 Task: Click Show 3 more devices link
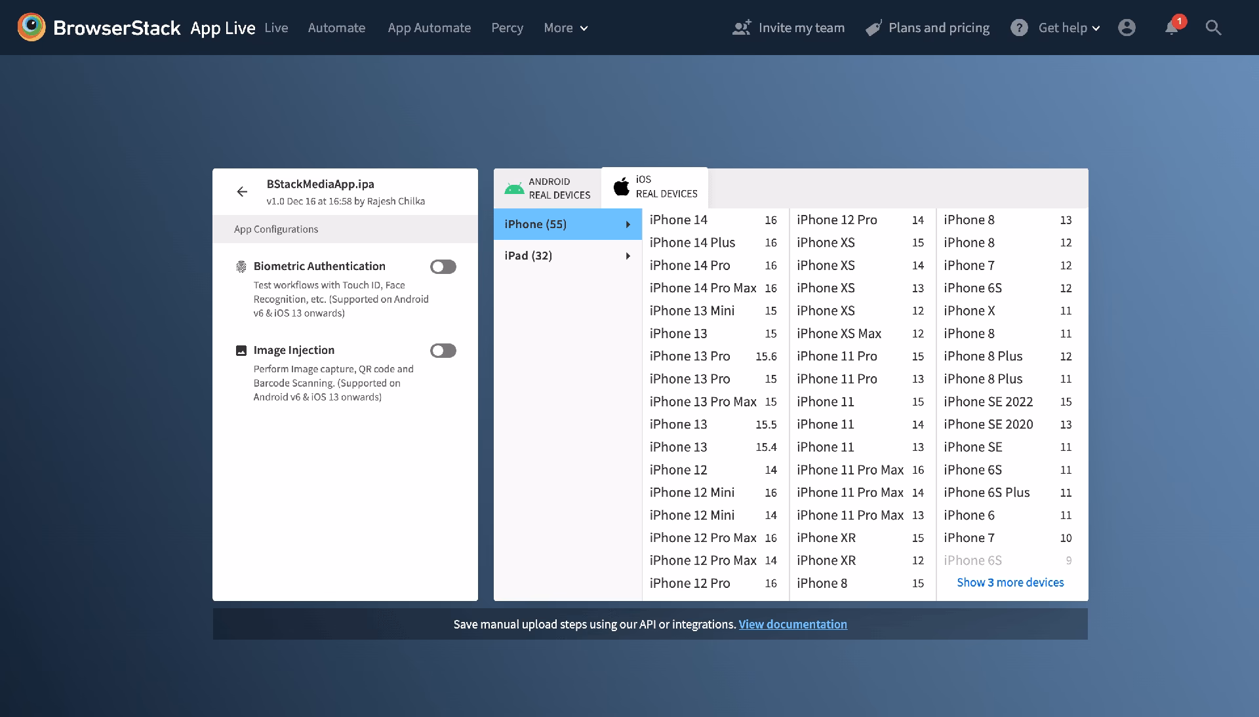pos(1010,583)
